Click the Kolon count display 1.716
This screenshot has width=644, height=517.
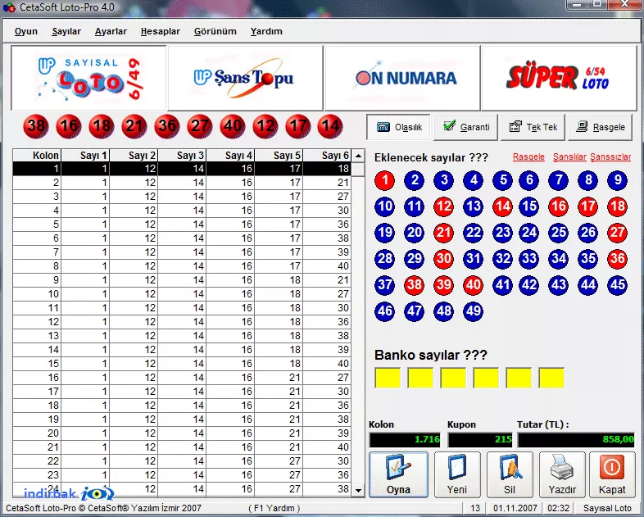[x=405, y=440]
